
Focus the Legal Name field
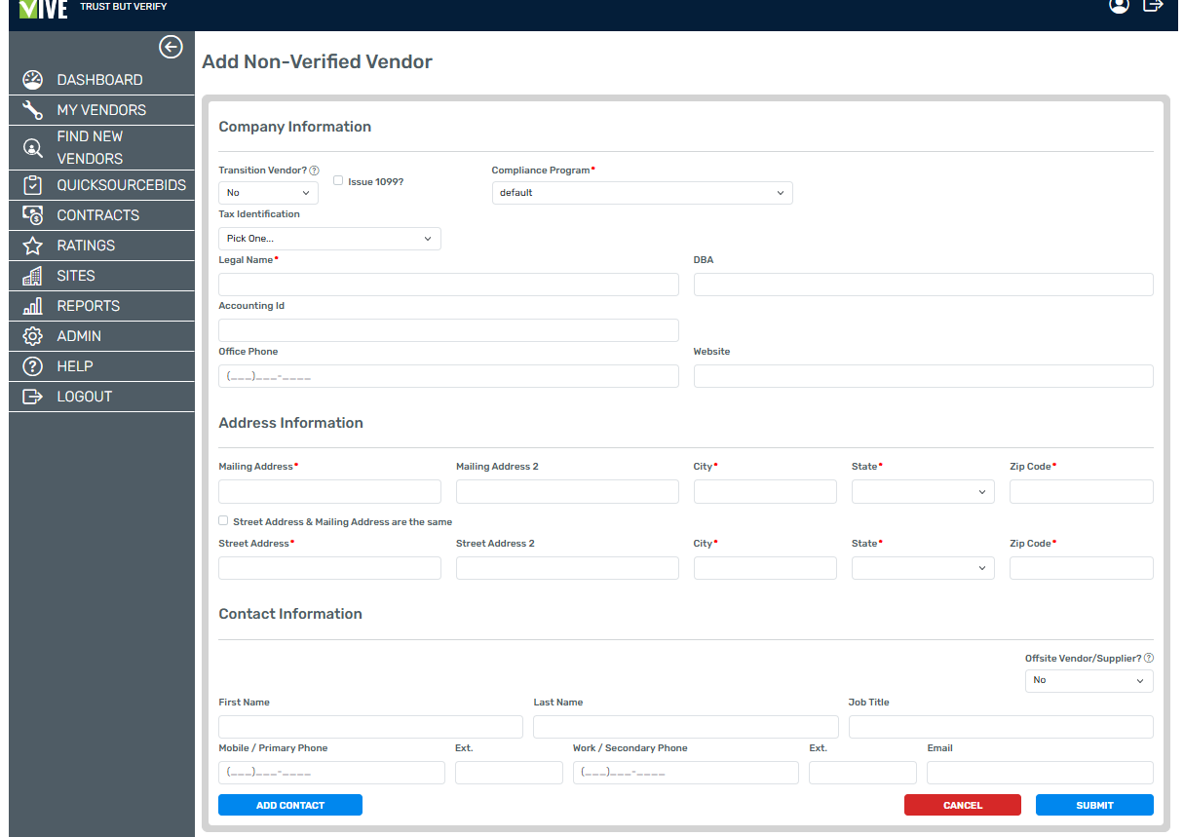click(448, 285)
